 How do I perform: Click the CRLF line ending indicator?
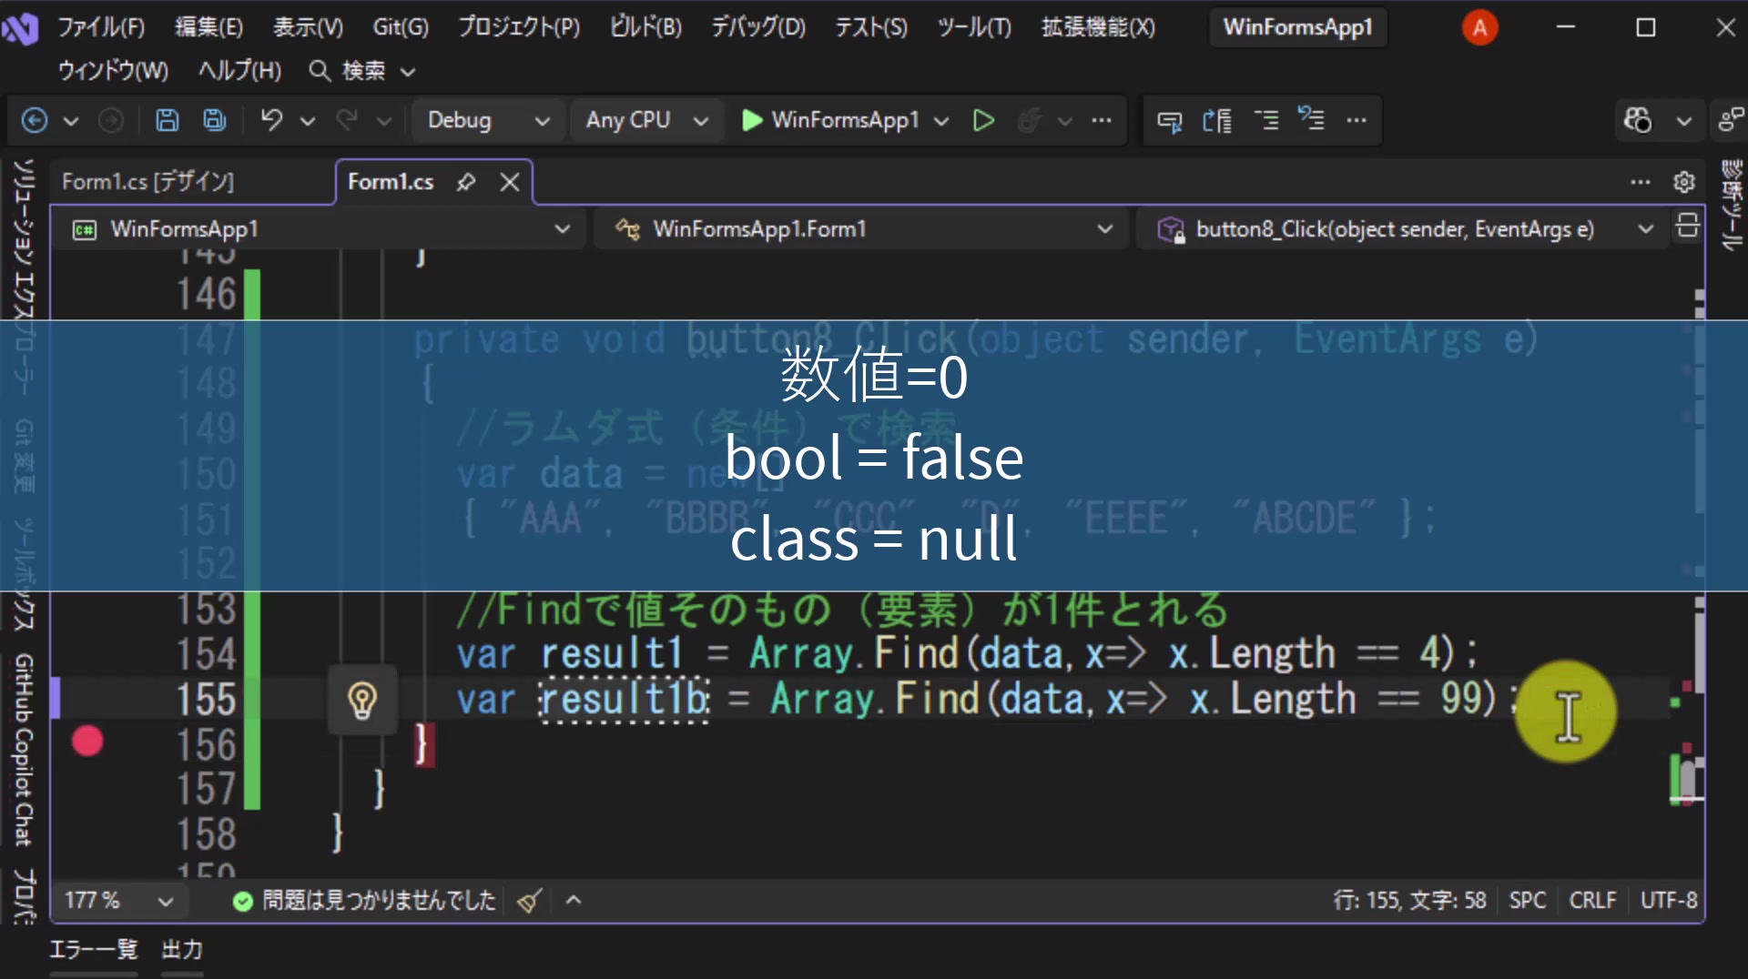point(1592,901)
